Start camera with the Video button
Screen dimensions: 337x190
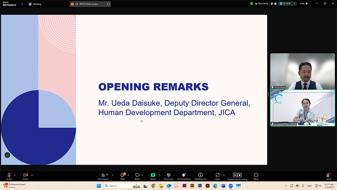pos(25,175)
